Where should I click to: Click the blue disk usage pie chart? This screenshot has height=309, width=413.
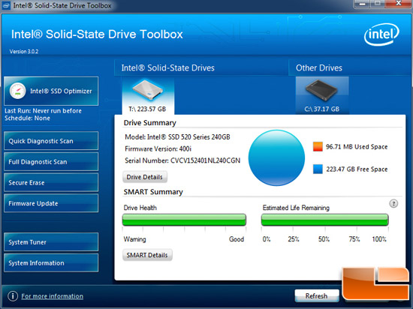pyautogui.click(x=276, y=157)
